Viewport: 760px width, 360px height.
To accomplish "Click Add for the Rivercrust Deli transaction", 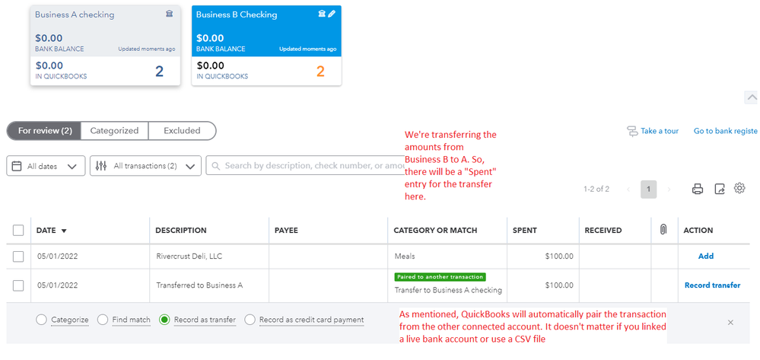I will click(x=705, y=256).
